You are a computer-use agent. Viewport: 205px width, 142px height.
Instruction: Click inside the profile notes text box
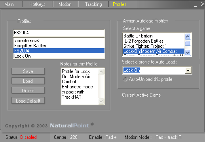pyautogui.click(x=80, y=86)
